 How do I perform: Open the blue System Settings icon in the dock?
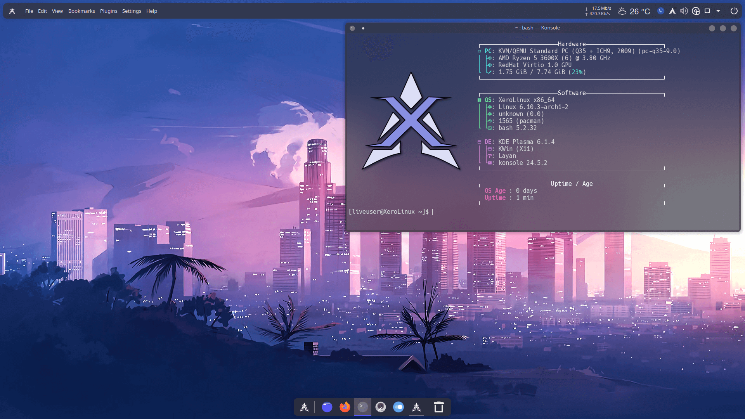point(398,407)
